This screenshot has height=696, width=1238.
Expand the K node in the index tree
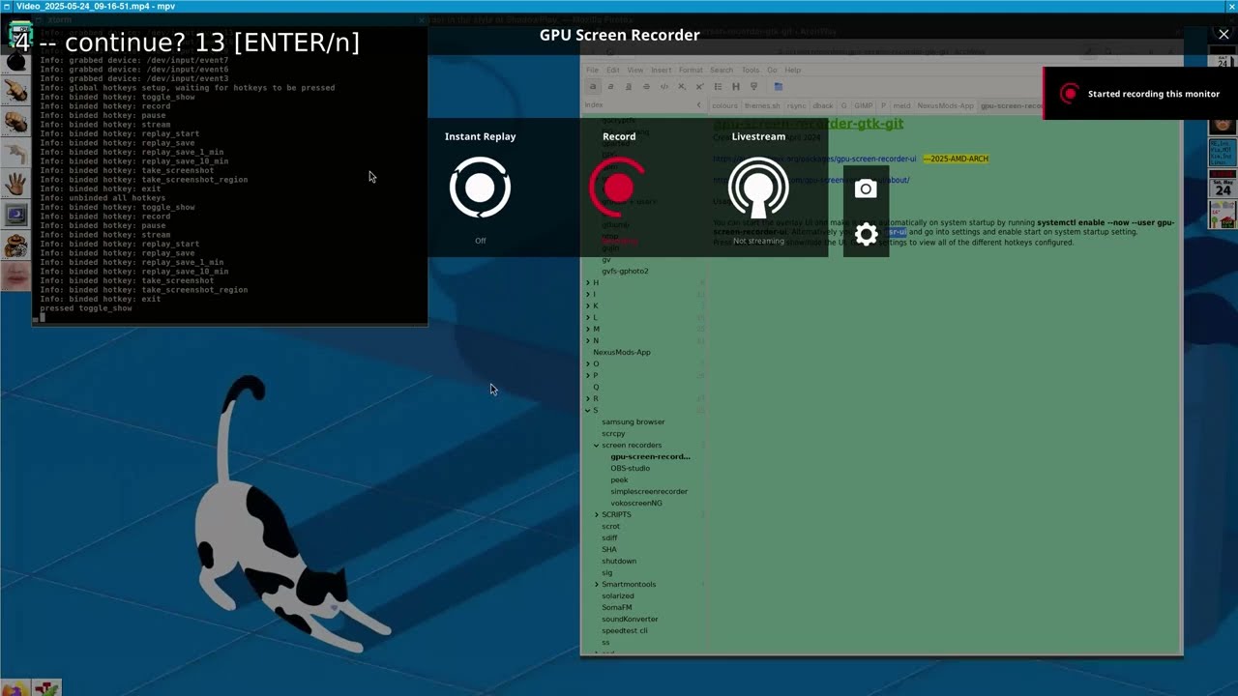[588, 305]
